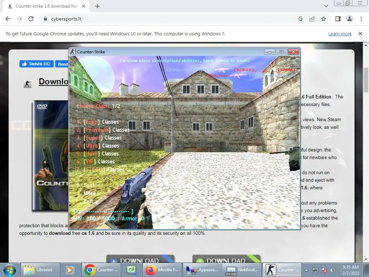This screenshot has width=369, height=277.
Task: Open the Chrome side panel
Action: pyautogui.click(x=338, y=19)
